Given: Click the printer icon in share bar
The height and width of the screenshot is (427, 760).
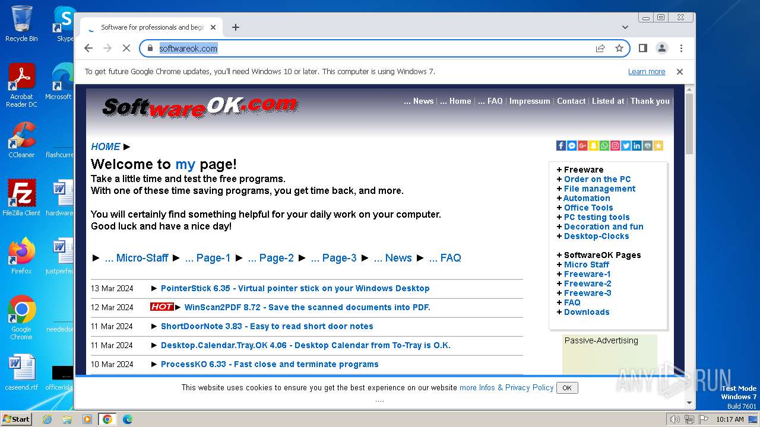Looking at the screenshot, I should pyautogui.click(x=647, y=146).
